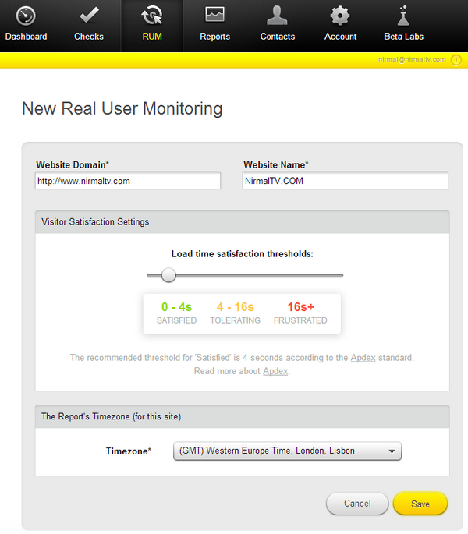Open the Account gear icon
The height and width of the screenshot is (534, 468).
(340, 16)
